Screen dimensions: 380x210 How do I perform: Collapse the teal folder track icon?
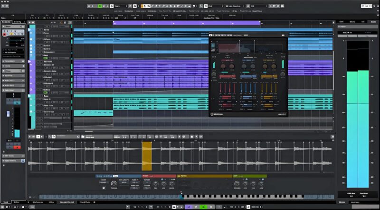coord(30,96)
